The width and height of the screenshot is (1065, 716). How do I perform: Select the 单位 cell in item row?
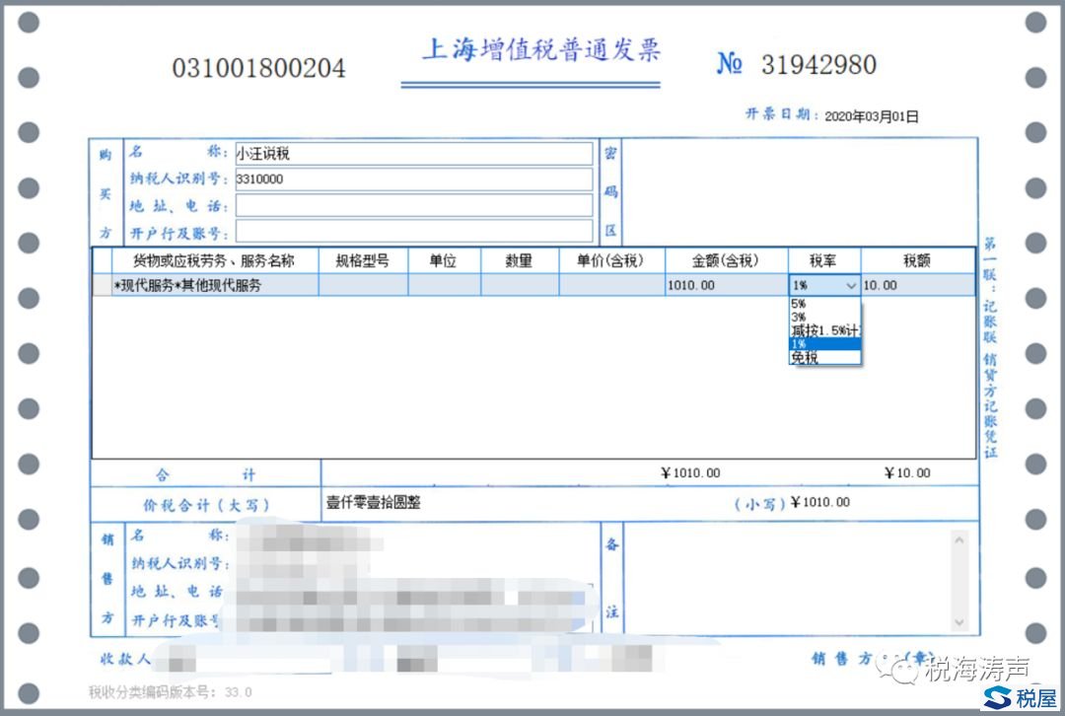(x=444, y=285)
